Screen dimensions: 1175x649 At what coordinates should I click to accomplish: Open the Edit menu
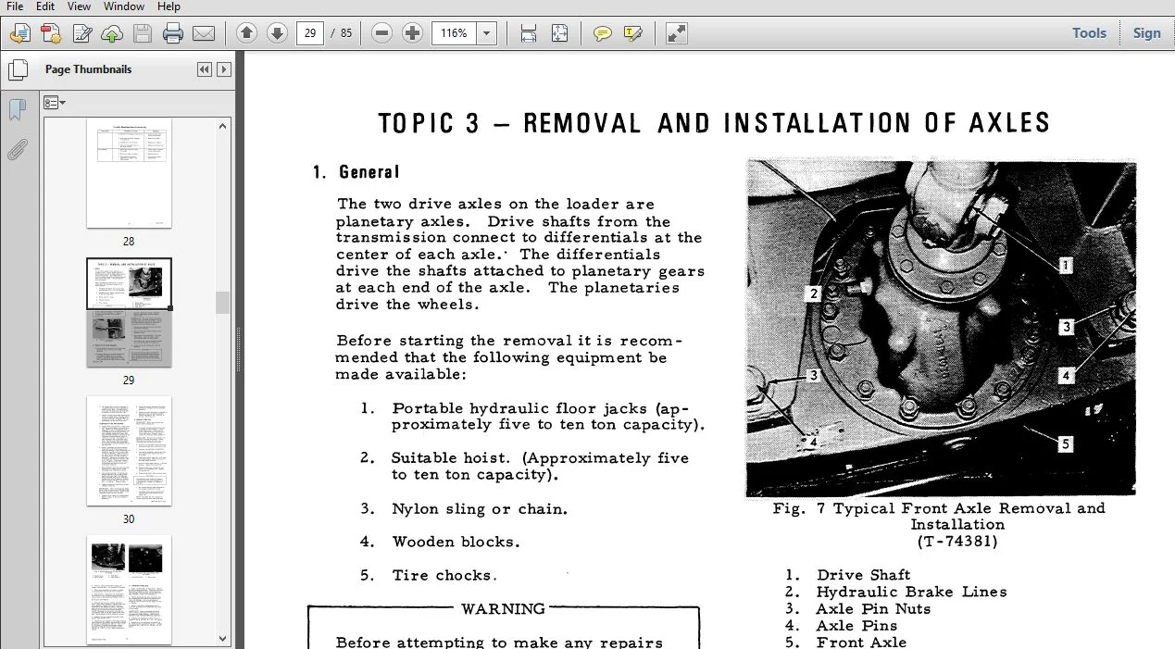44,6
